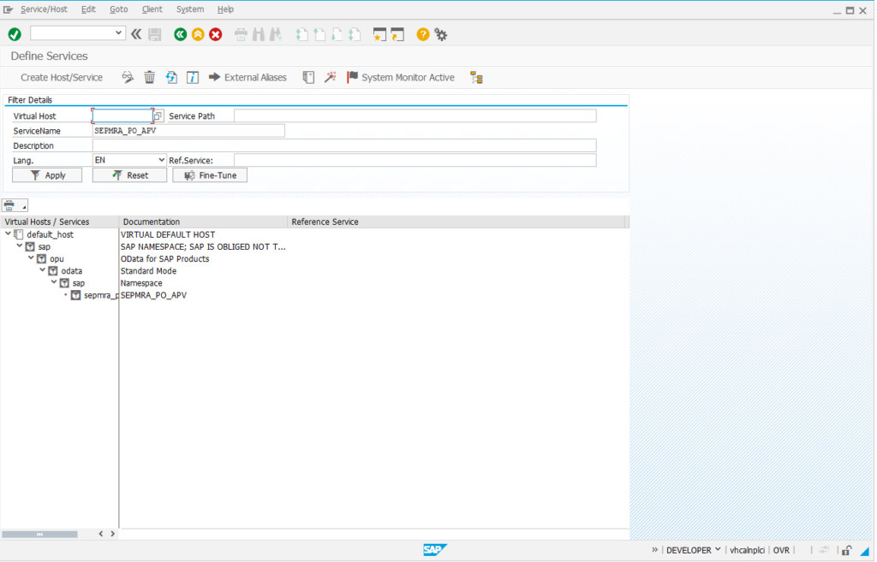Click the Print icon in the toolbar
Screen dimensions: 877x562
[241, 34]
